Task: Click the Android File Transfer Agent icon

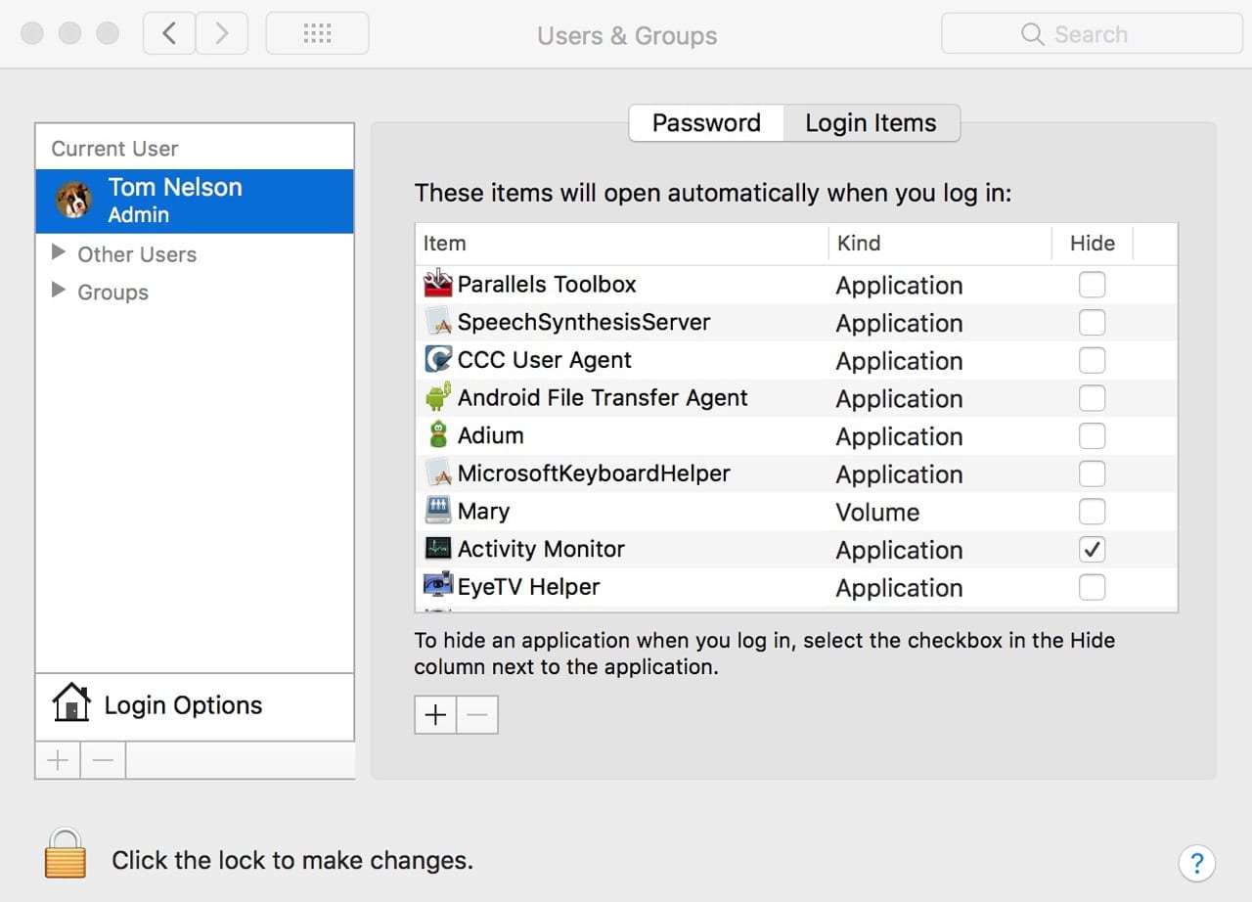Action: tap(437, 398)
